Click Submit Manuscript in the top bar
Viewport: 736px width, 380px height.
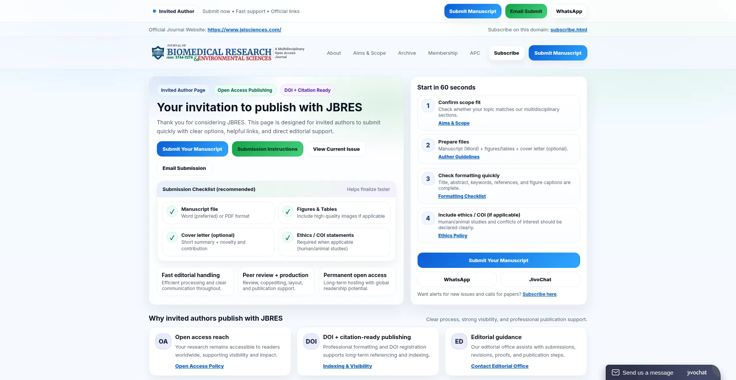click(x=473, y=11)
